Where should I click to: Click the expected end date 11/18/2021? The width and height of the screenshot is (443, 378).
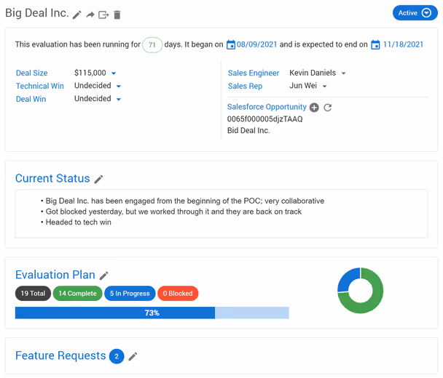[x=403, y=44]
